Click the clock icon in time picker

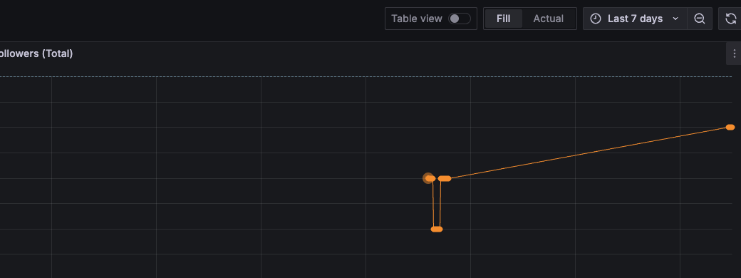tap(596, 19)
